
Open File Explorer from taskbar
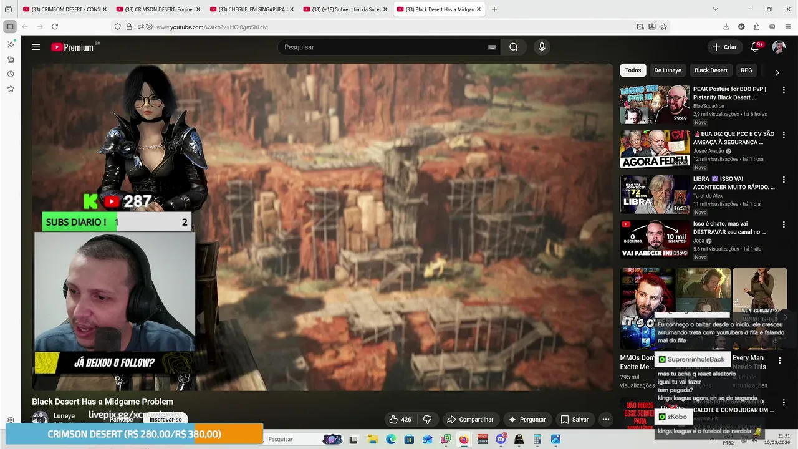[x=372, y=440]
